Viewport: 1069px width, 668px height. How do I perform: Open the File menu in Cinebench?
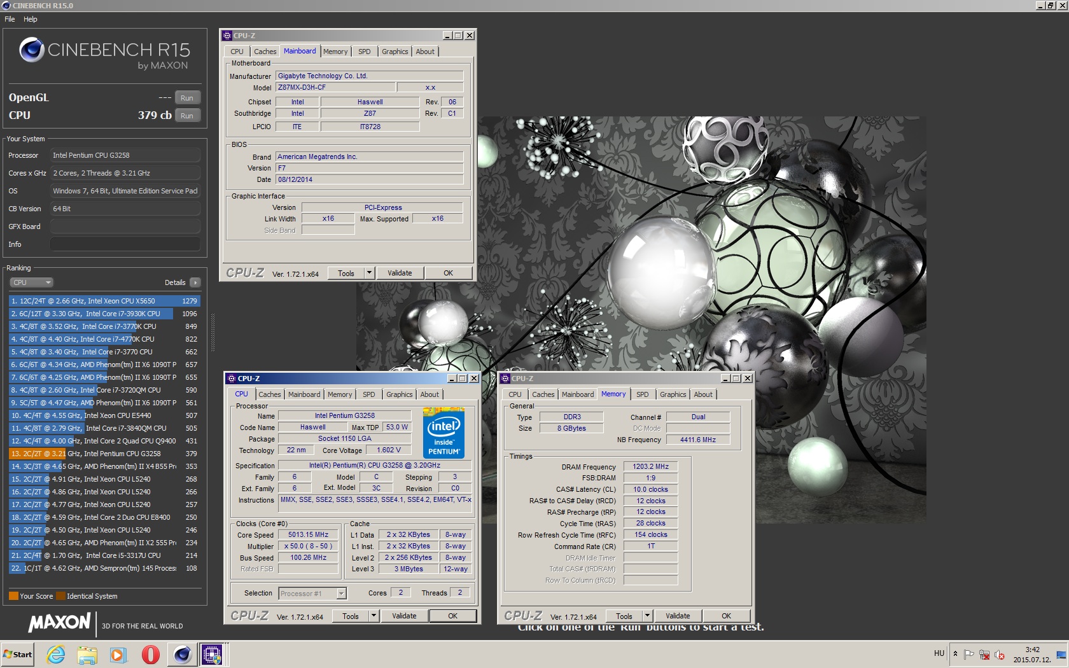tap(10, 19)
